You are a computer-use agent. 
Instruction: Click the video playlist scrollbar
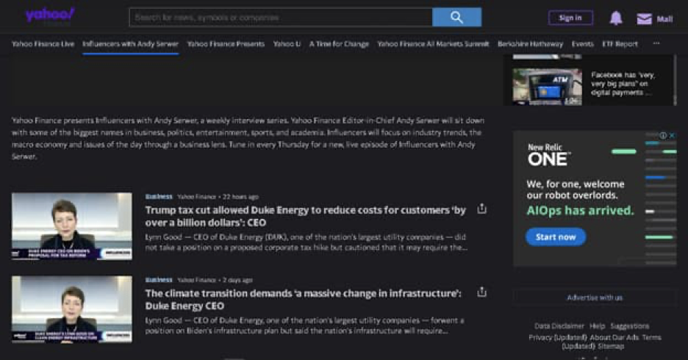[x=675, y=80]
